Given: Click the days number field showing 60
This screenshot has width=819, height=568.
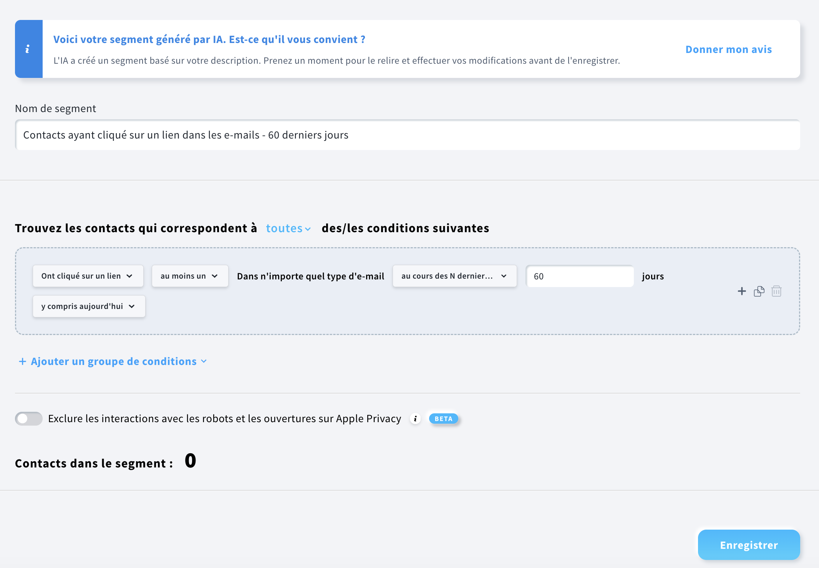Looking at the screenshot, I should coord(580,276).
